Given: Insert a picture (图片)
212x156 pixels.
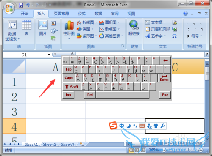Looking at the screenshot, I should click(43, 27).
